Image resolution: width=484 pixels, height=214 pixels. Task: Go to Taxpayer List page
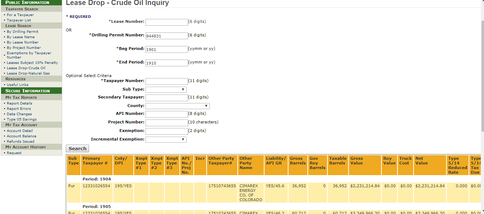tap(19, 20)
